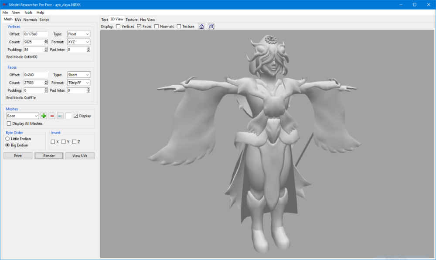Check the Display All Meshes box
Screen dimensions: 436x260
pyautogui.click(x=10, y=123)
